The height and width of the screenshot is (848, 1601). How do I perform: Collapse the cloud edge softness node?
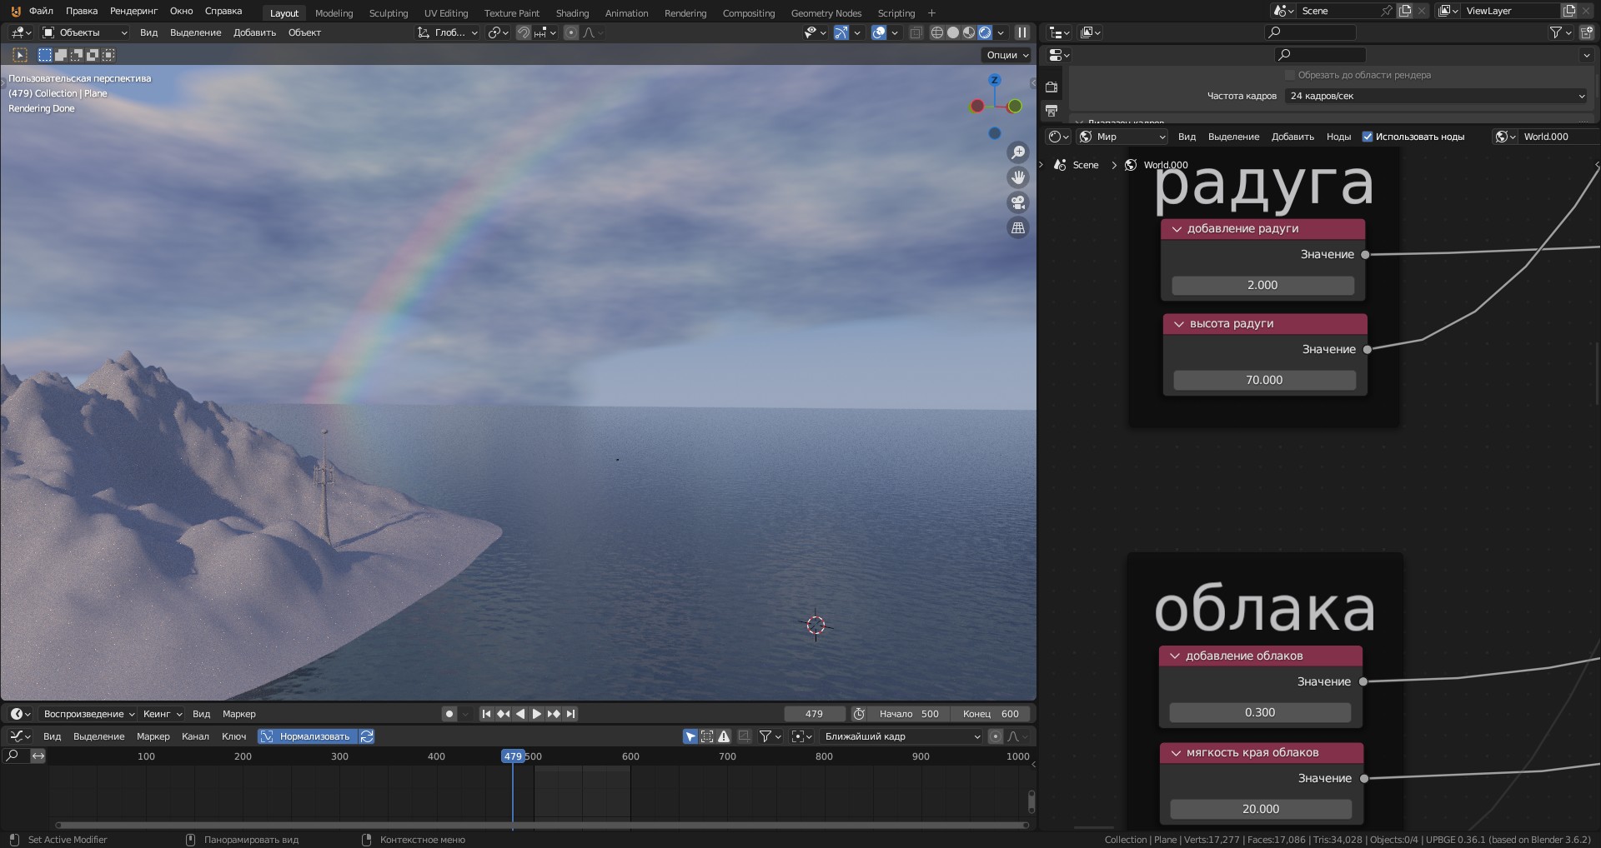coord(1176,753)
